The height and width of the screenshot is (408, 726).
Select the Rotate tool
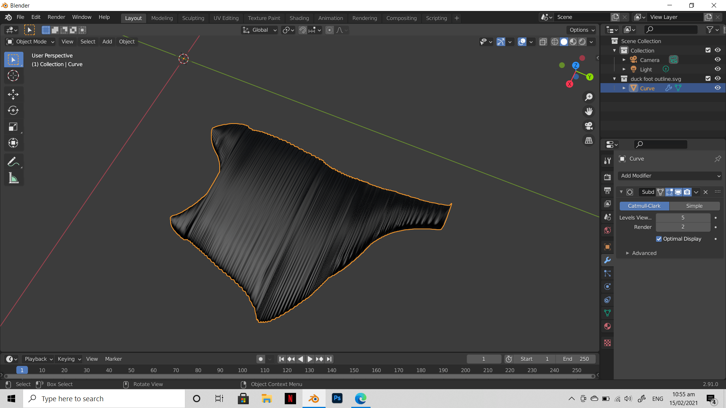13,110
